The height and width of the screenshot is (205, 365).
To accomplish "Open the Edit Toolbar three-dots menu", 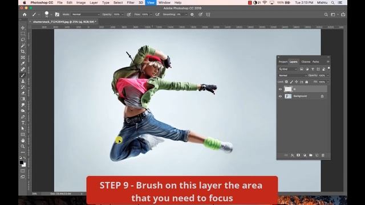I will coord(23,152).
